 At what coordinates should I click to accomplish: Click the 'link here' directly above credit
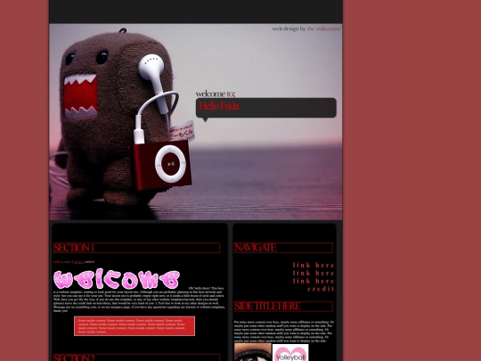pos(314,281)
